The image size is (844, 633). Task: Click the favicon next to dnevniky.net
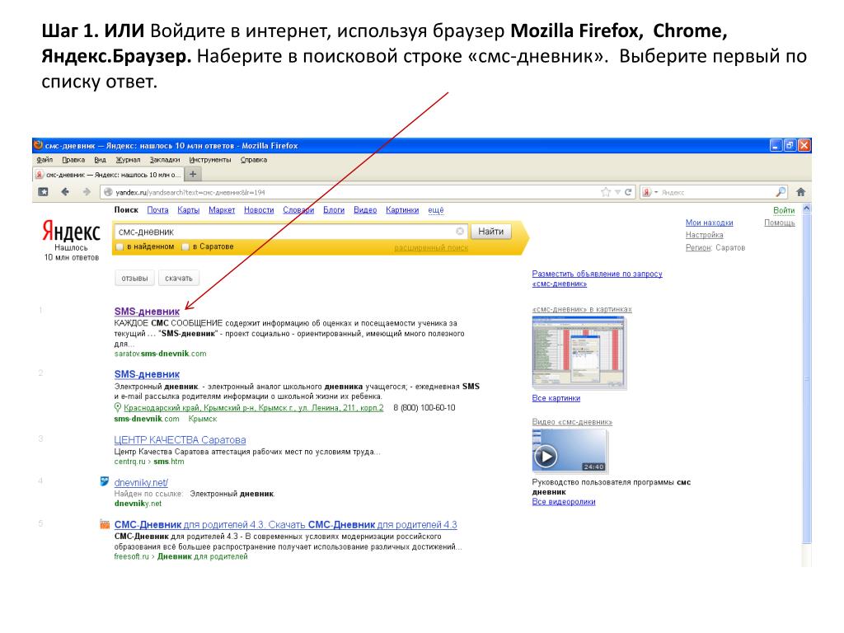coord(105,481)
